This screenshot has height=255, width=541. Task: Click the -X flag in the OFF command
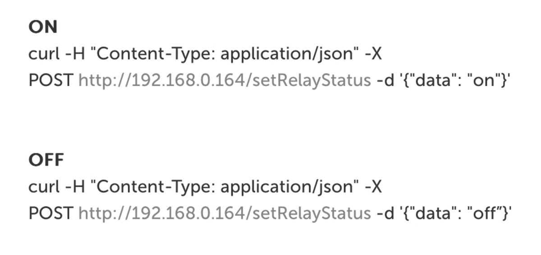pyautogui.click(x=373, y=187)
